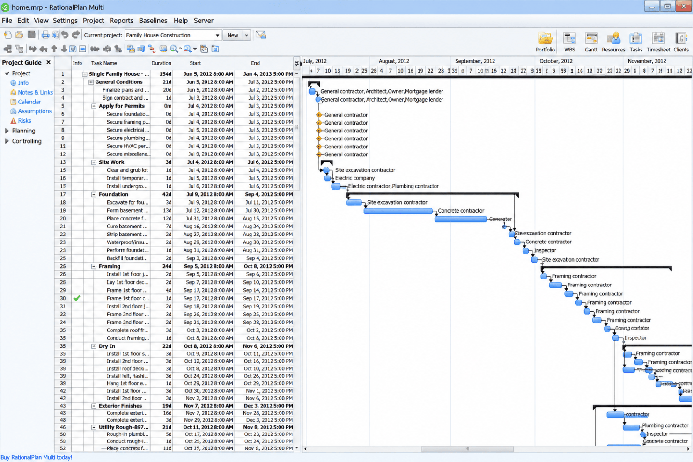Open the Server menu
The width and height of the screenshot is (693, 462).
coord(204,21)
